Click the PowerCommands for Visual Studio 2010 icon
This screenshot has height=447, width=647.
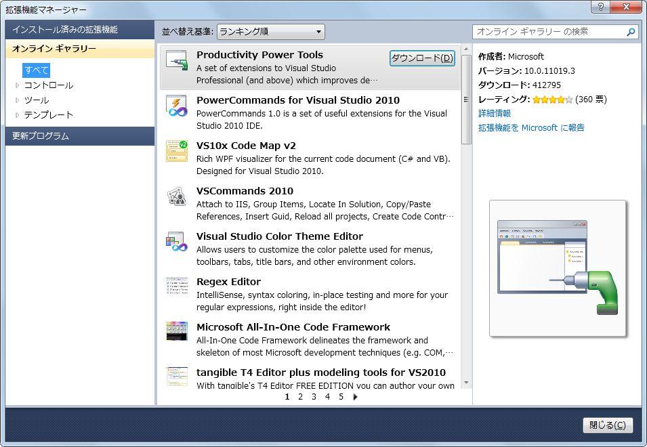point(177,106)
